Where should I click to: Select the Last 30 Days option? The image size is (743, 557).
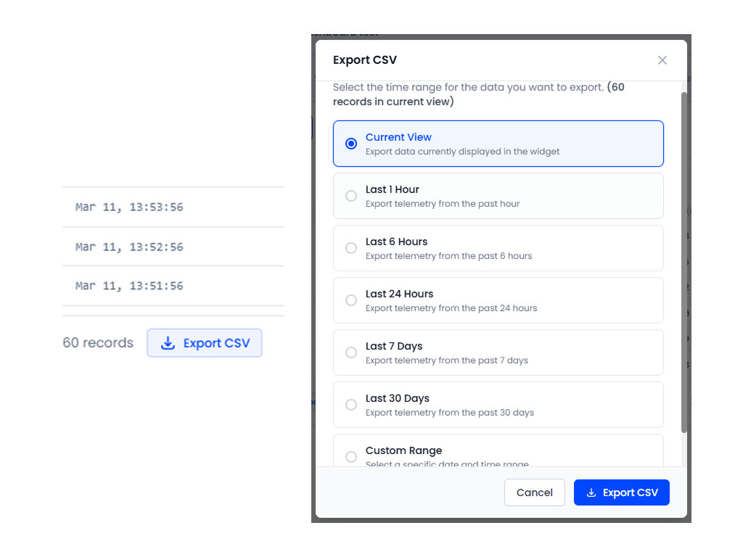[351, 405]
